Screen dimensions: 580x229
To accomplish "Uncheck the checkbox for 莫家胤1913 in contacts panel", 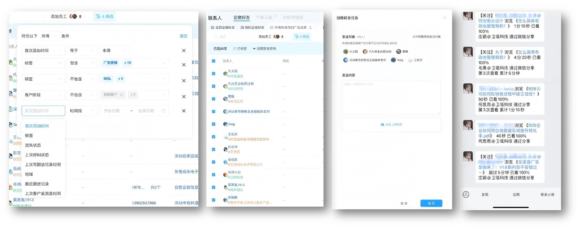I will point(214,187).
